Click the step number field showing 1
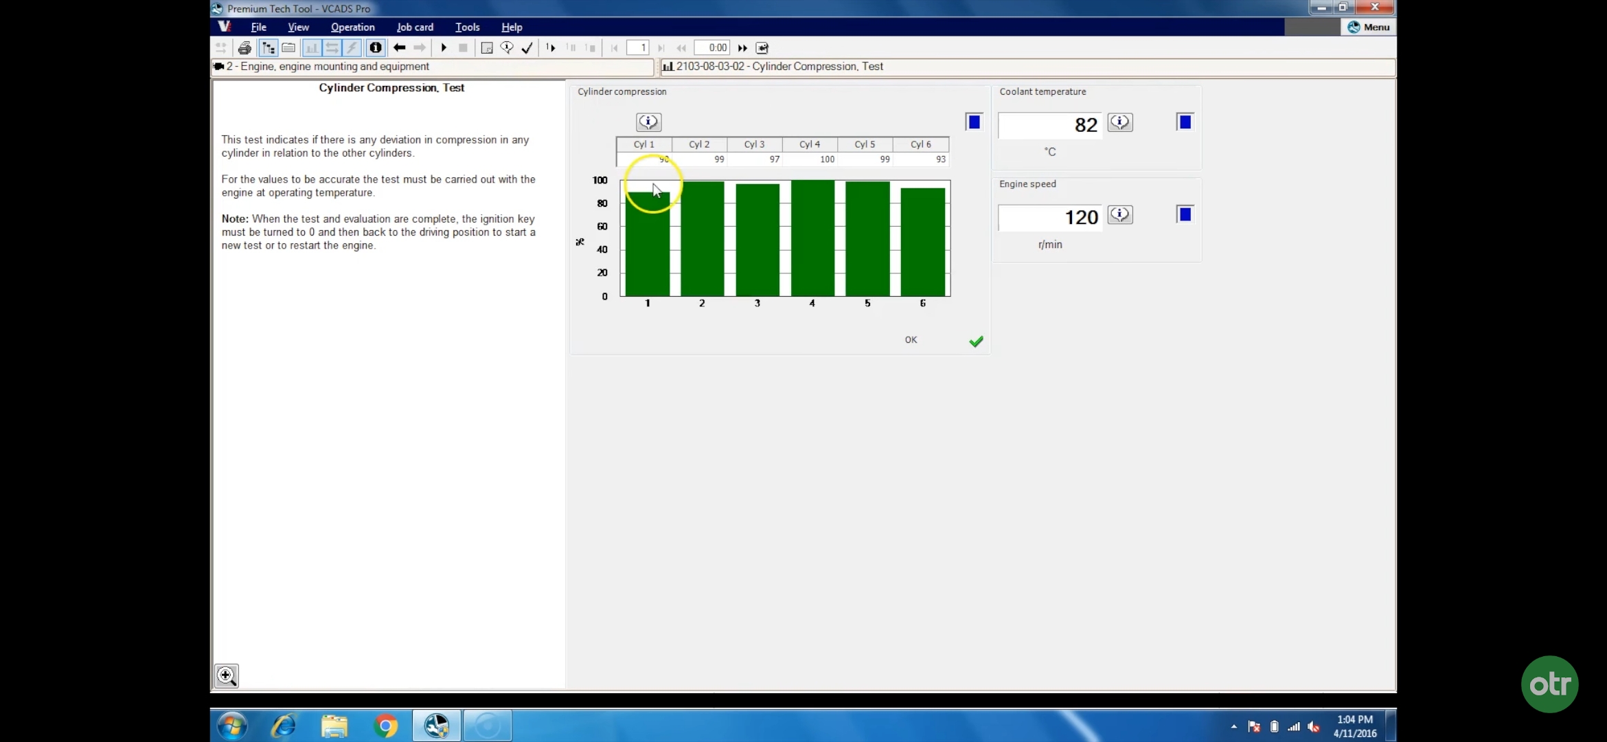 pyautogui.click(x=638, y=48)
